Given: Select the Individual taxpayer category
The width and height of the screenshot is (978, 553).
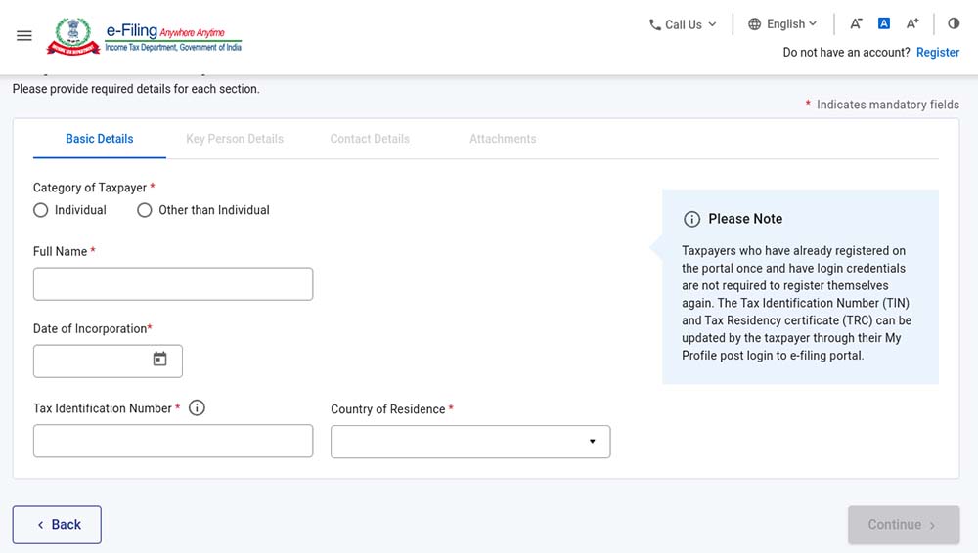Looking at the screenshot, I should [x=41, y=210].
